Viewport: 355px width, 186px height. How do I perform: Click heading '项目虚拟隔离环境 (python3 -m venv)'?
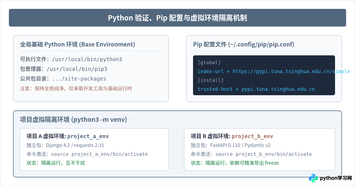click(x=73, y=120)
